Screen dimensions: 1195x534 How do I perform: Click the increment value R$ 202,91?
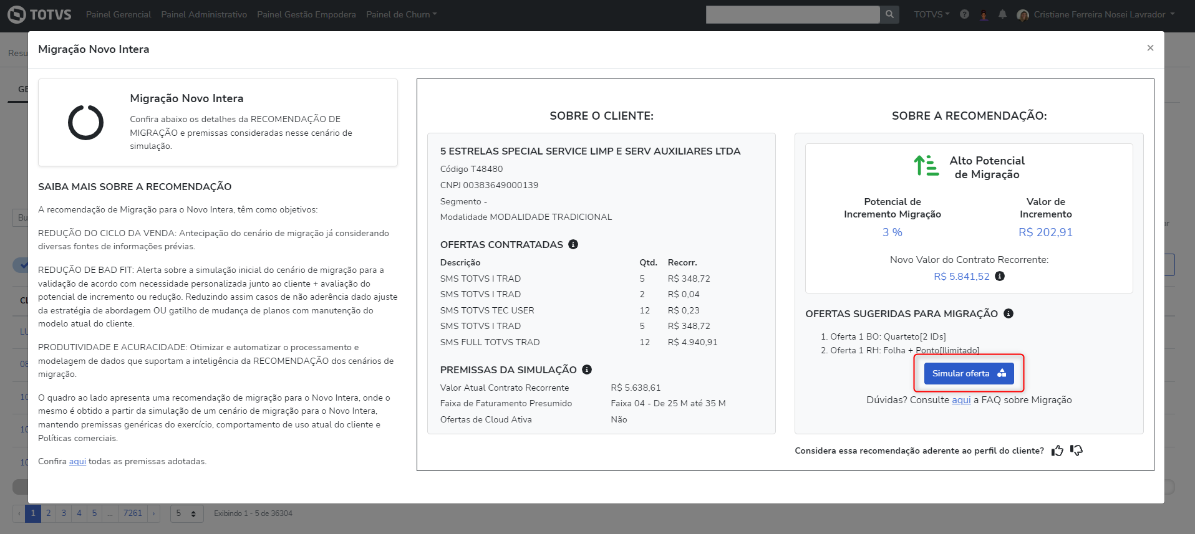point(1045,232)
